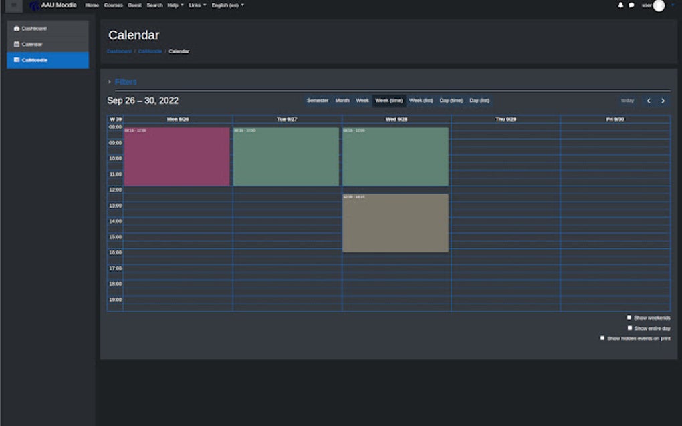This screenshot has width=682, height=426.
Task: Open the Help dropdown menu
Action: [x=175, y=5]
